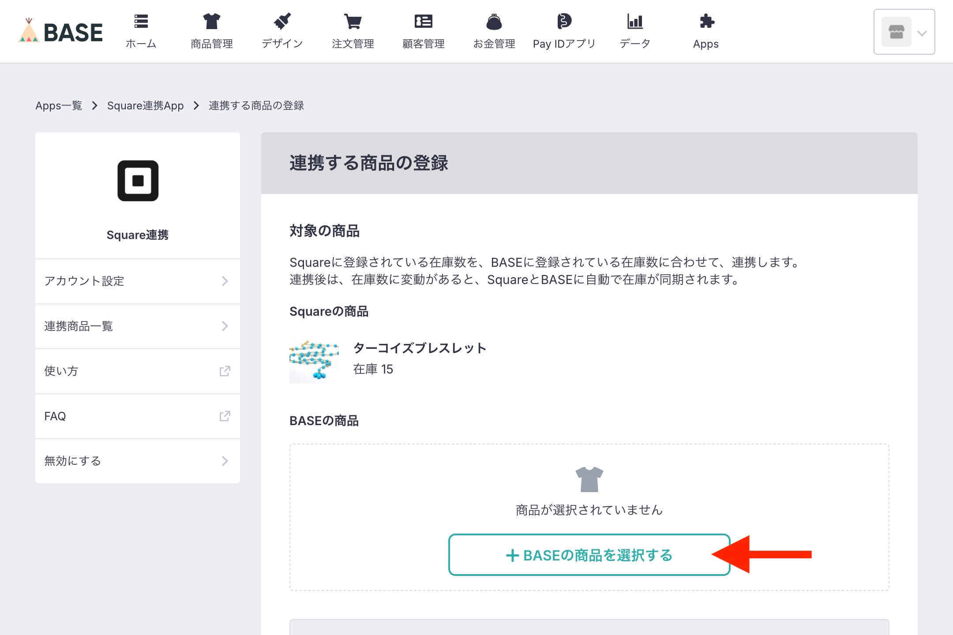This screenshot has width=953, height=635.
Task: Go to 商品管理 menu label
Action: point(212,44)
